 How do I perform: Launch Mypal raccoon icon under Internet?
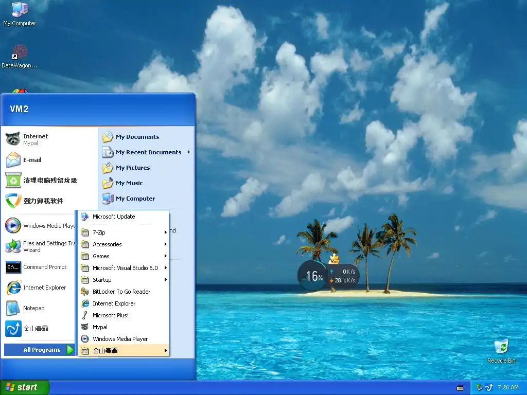point(13,139)
